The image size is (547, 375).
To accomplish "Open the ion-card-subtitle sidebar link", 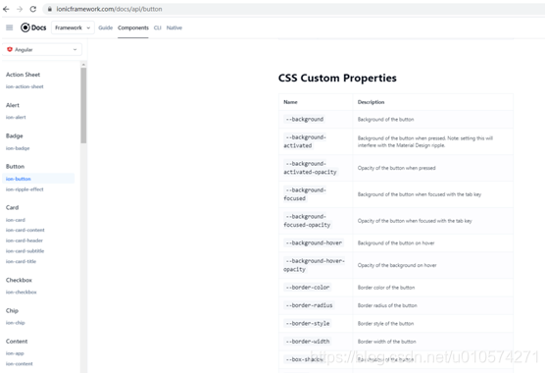I will click(25, 251).
